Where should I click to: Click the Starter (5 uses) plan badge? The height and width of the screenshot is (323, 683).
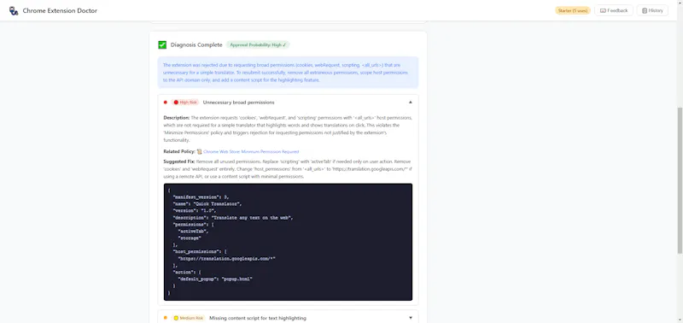tap(572, 10)
